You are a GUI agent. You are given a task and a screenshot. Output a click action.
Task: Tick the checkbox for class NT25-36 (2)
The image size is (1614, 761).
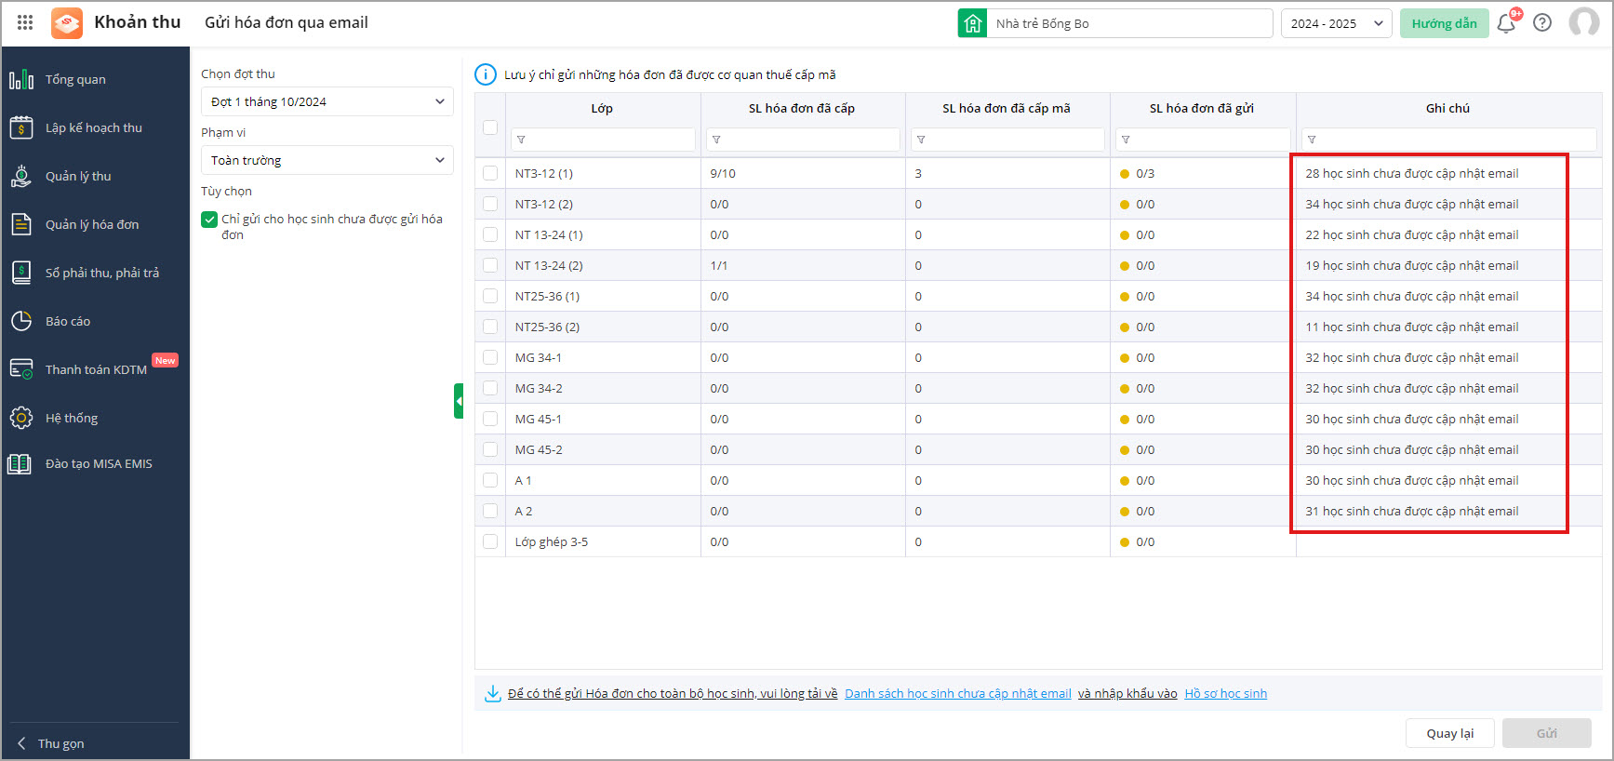click(x=490, y=327)
